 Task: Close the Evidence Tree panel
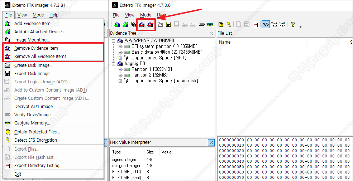point(211,33)
